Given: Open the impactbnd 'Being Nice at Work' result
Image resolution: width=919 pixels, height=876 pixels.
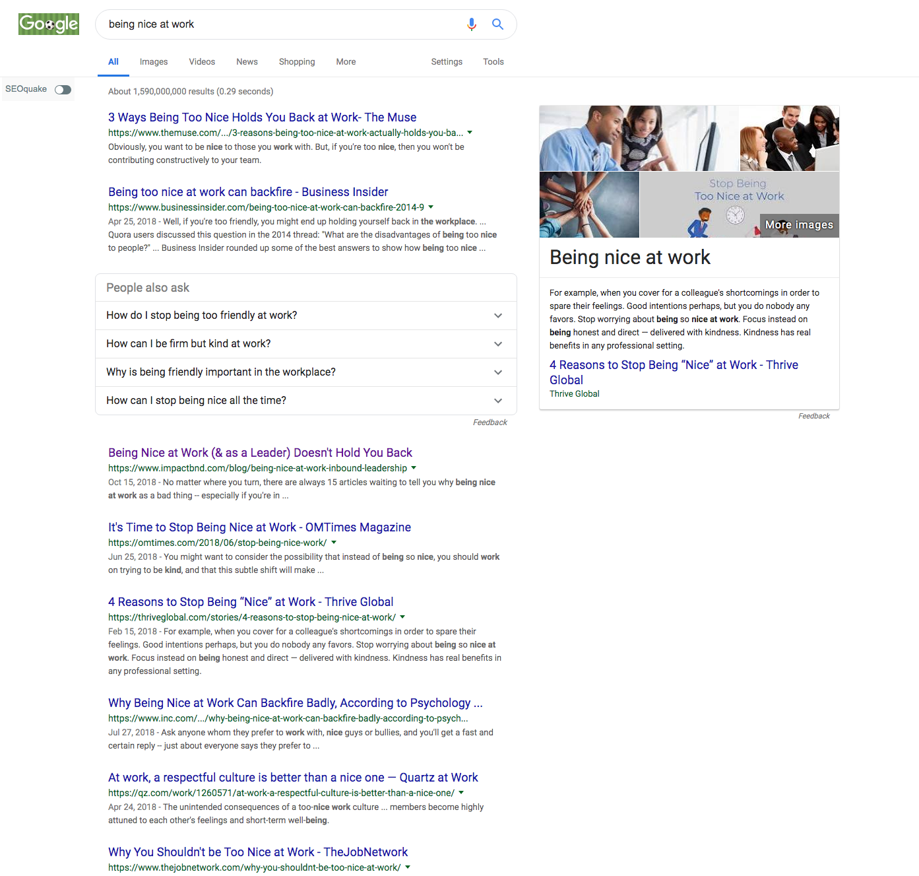Looking at the screenshot, I should click(x=260, y=453).
